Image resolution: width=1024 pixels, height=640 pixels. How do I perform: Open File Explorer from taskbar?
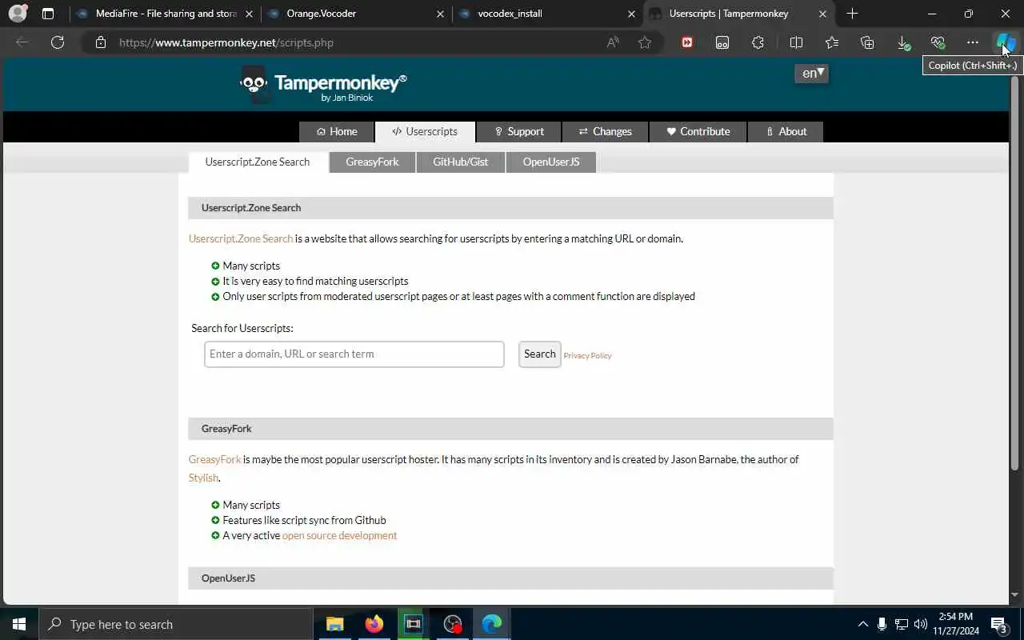(334, 624)
